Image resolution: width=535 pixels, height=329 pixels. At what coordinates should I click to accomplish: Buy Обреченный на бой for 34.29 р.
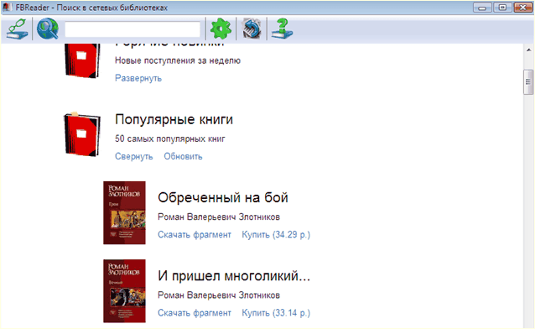point(276,235)
